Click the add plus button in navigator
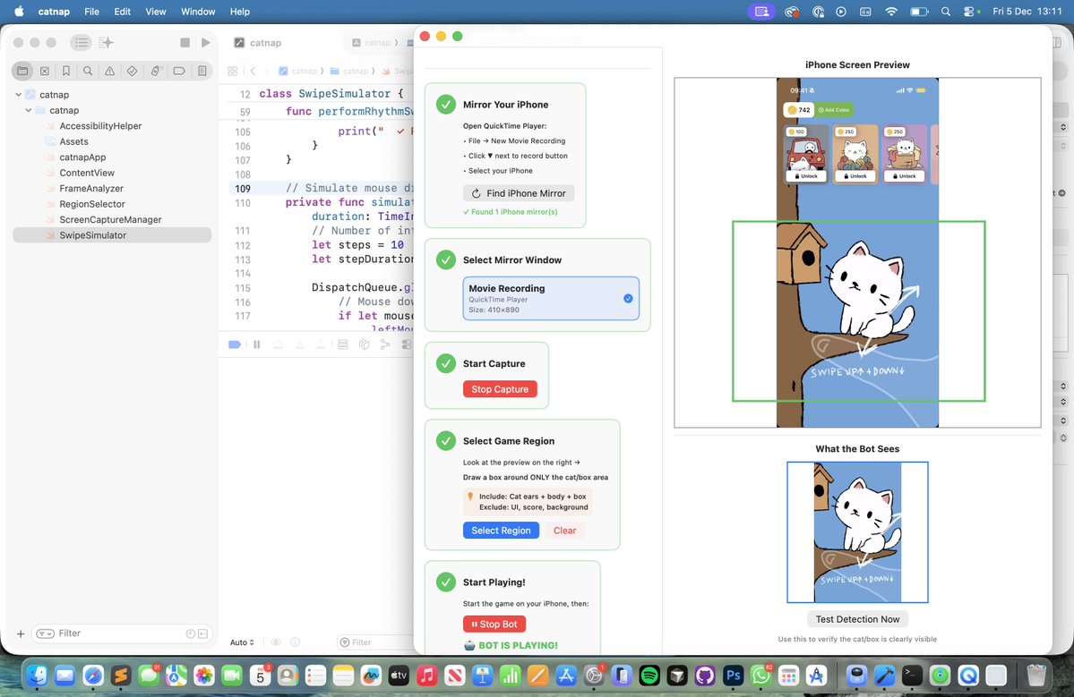Screen dimensions: 1074x697 [x=21, y=634]
